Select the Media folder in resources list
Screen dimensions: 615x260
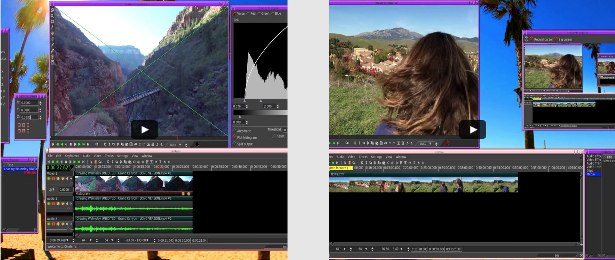pos(591,174)
